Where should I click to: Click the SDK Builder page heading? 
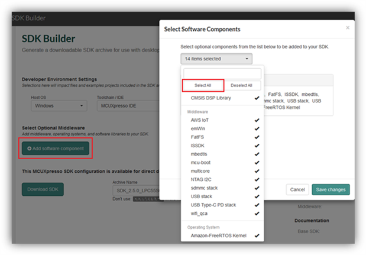tap(48, 39)
